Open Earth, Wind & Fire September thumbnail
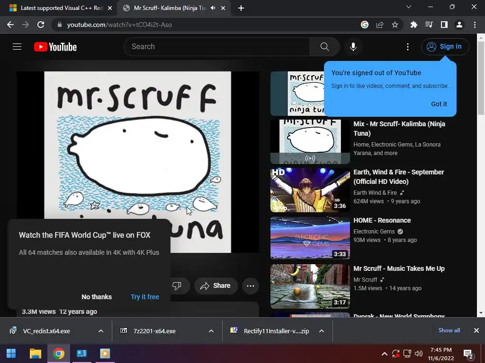Viewport: 485px width, 363px height. pyautogui.click(x=310, y=190)
